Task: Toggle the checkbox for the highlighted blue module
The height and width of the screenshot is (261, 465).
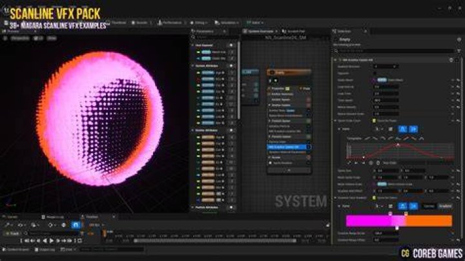Action: point(309,147)
